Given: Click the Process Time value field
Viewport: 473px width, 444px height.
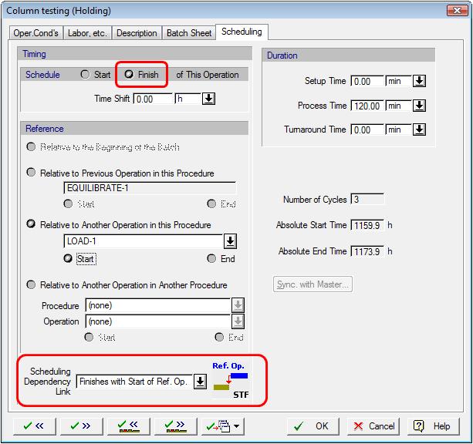Looking at the screenshot, I should pyautogui.click(x=367, y=106).
